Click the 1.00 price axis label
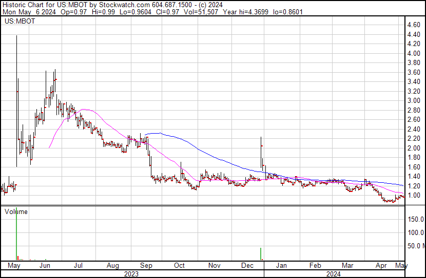The width and height of the screenshot is (426, 278). point(413,196)
